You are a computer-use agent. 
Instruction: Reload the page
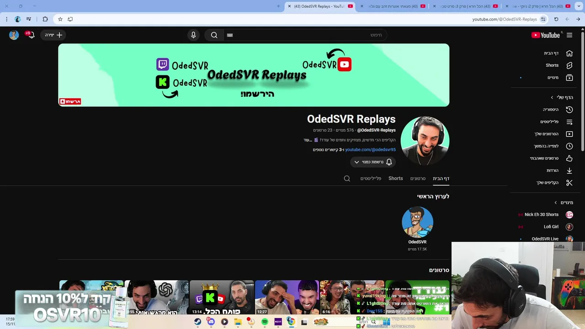pyautogui.click(x=556, y=19)
